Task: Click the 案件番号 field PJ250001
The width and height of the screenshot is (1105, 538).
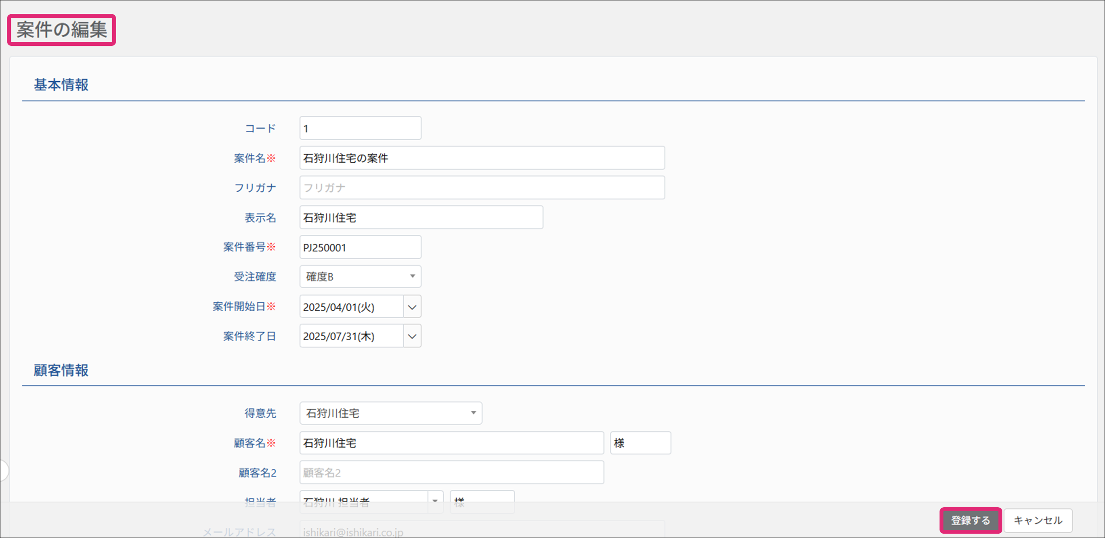Action: (360, 248)
